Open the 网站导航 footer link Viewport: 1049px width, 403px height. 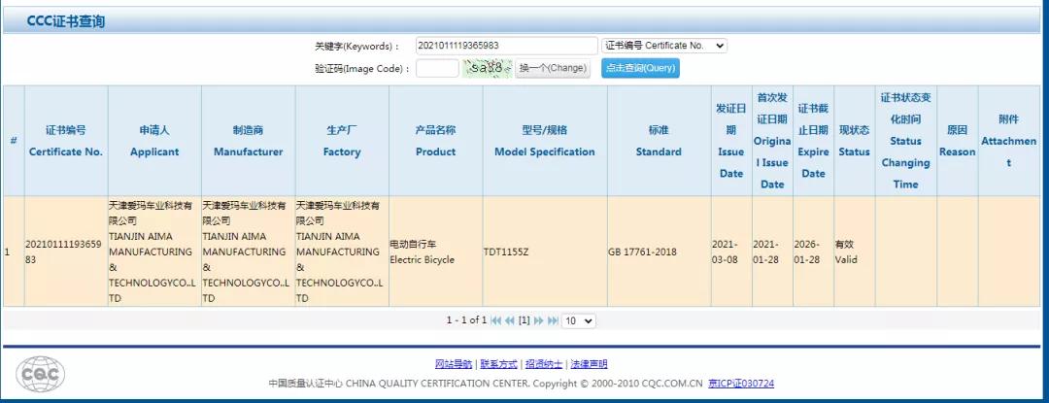pos(454,364)
